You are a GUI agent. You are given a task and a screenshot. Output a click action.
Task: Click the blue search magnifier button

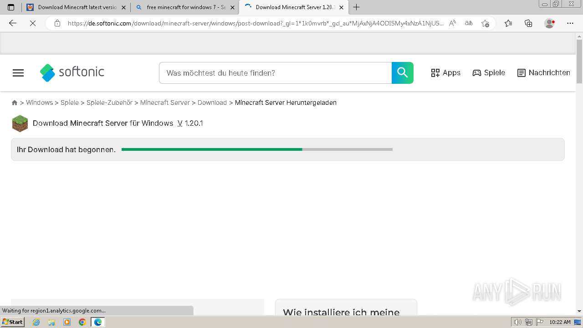(x=403, y=73)
